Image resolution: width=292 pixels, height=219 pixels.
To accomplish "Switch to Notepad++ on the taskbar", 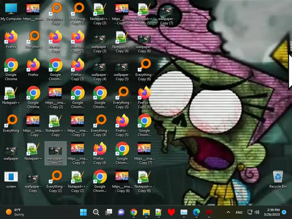I will (x=159, y=212).
